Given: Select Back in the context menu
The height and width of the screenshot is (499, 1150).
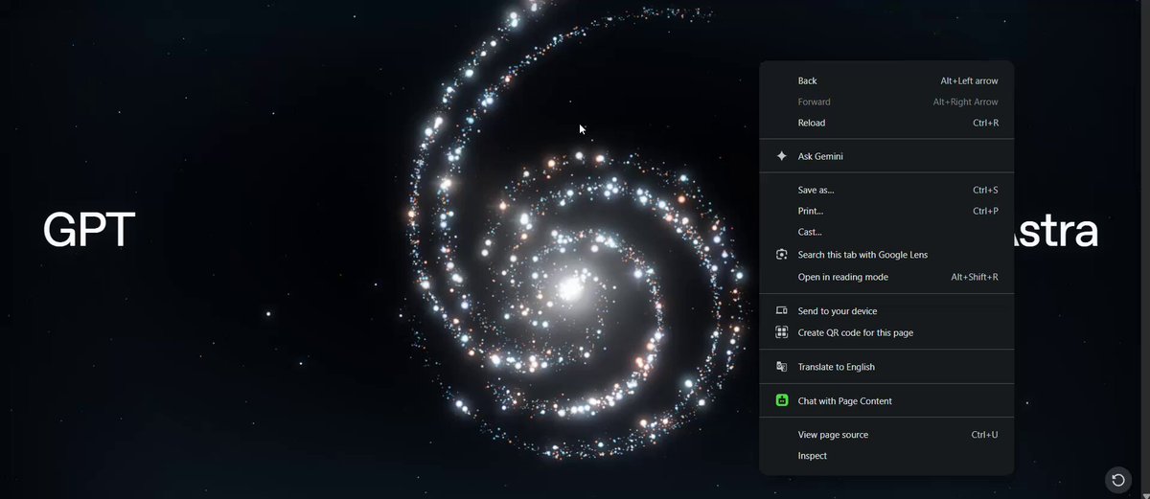Looking at the screenshot, I should [886, 81].
